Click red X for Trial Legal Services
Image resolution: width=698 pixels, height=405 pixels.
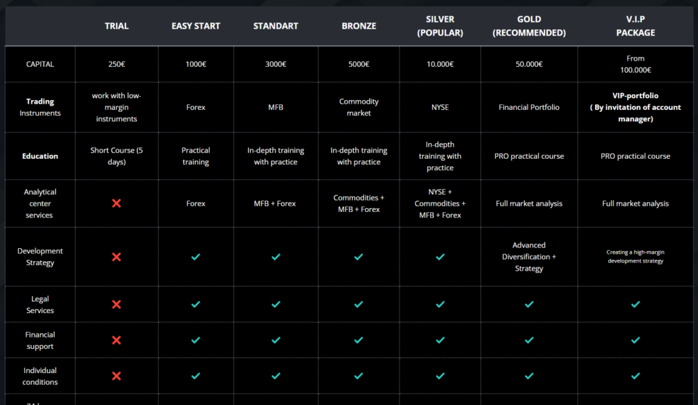(x=117, y=304)
